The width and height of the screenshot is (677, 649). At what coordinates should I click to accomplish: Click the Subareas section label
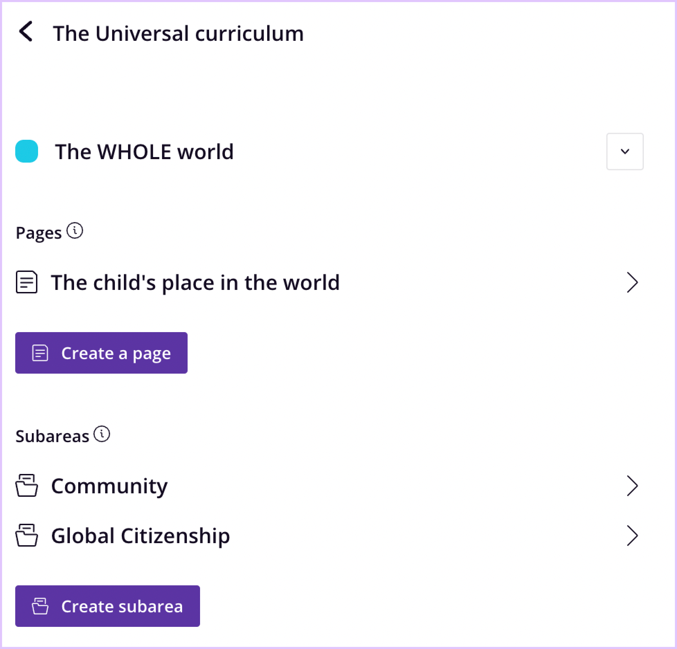[52, 435]
